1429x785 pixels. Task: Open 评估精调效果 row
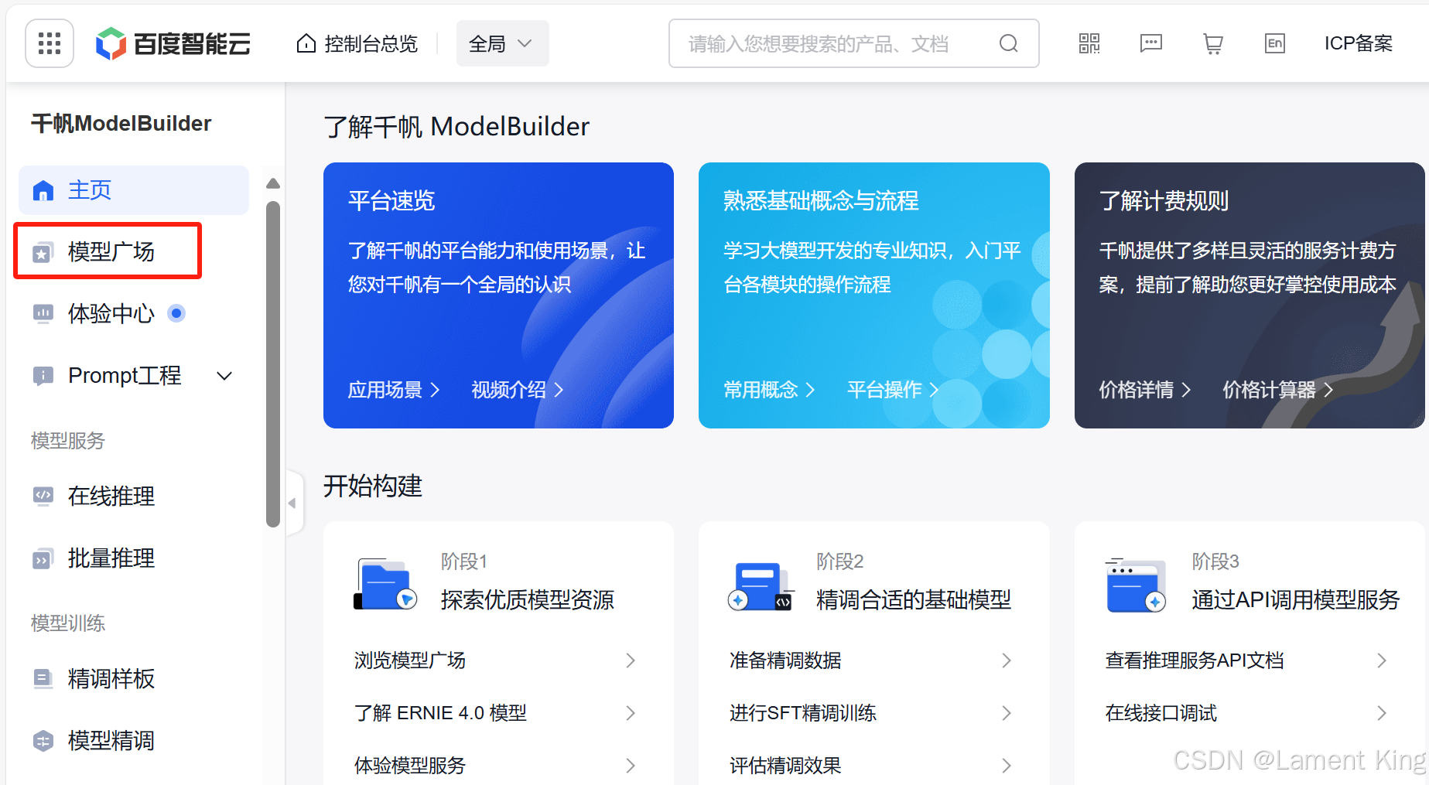pos(871,765)
